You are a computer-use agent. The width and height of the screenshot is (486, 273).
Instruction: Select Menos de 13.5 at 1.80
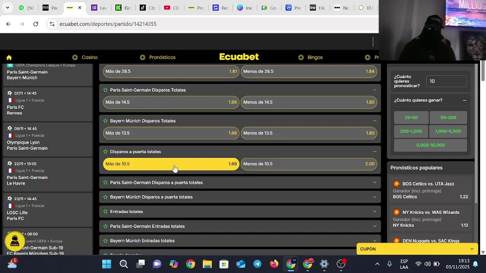coord(309,133)
